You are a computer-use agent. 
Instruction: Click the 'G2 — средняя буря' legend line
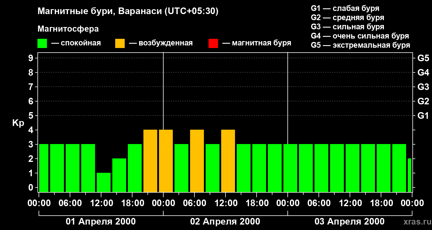coord(347,18)
